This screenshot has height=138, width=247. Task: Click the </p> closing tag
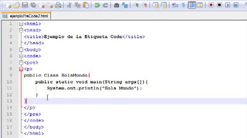point(30,108)
